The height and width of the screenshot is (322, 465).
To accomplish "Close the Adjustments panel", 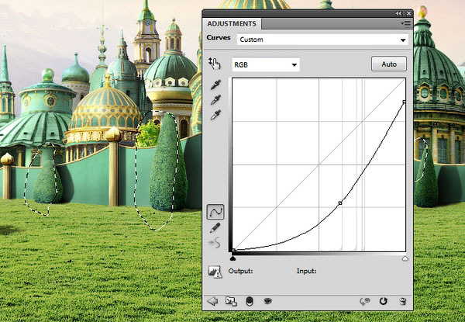I will [x=409, y=13].
